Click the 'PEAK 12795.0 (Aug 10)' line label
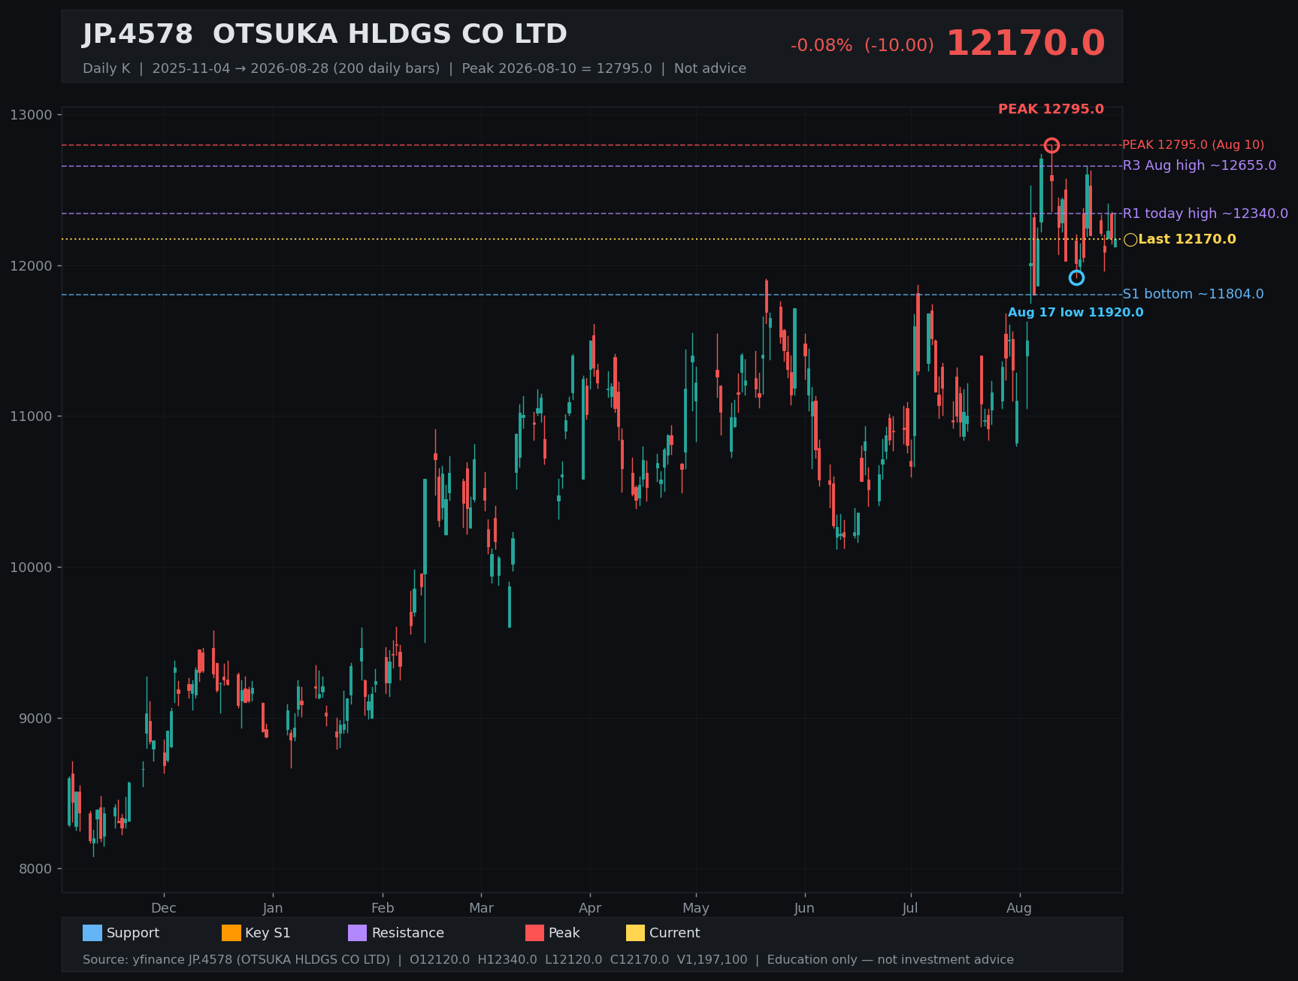This screenshot has width=1298, height=981. (1193, 145)
